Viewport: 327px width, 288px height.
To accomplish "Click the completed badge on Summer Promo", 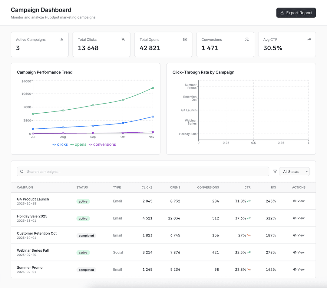I will (x=86, y=270).
